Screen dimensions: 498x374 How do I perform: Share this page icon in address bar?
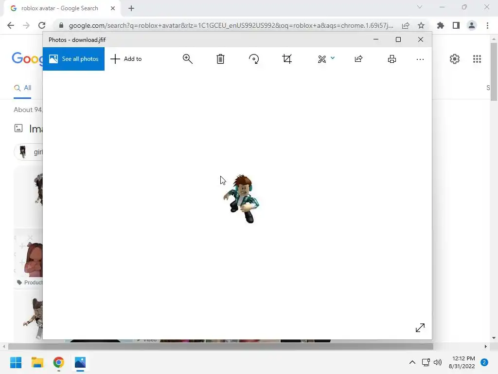click(x=406, y=25)
